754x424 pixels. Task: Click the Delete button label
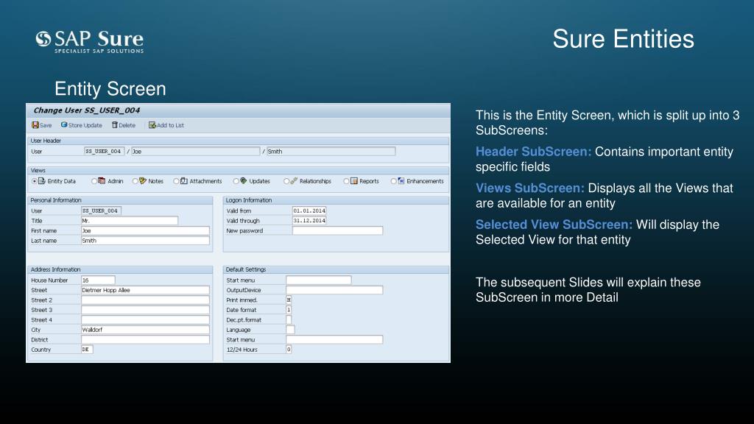[127, 125]
